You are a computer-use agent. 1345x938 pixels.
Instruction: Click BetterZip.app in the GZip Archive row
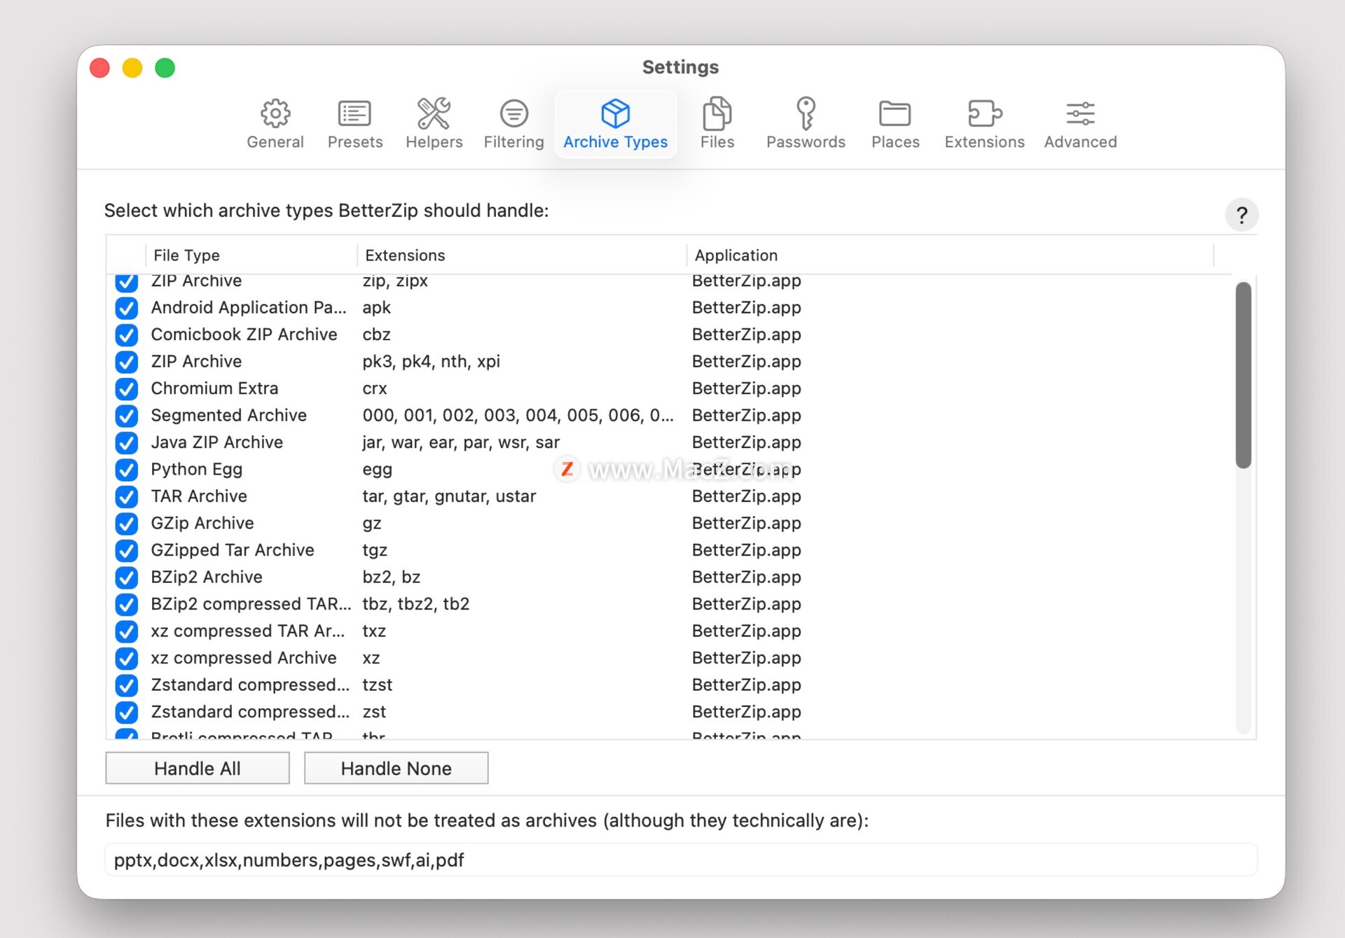pyautogui.click(x=747, y=523)
